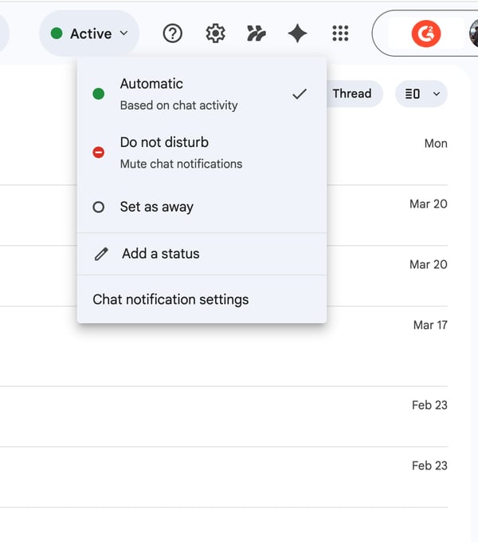This screenshot has width=478, height=542.
Task: Open the split pane view dropdown
Action: [x=421, y=93]
